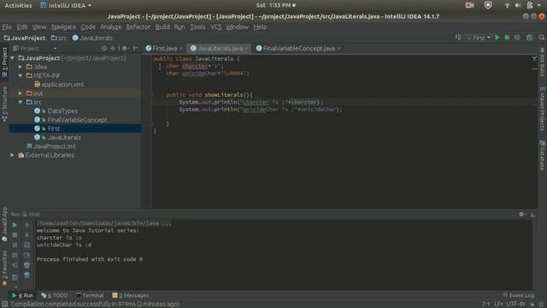547x308 pixels.
Task: Click the screen recording indicator in top bar
Action: pyautogui.click(x=469, y=5)
